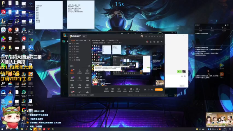Open the third tool in the toolbox's third row
233x131 pixels.
87,86
